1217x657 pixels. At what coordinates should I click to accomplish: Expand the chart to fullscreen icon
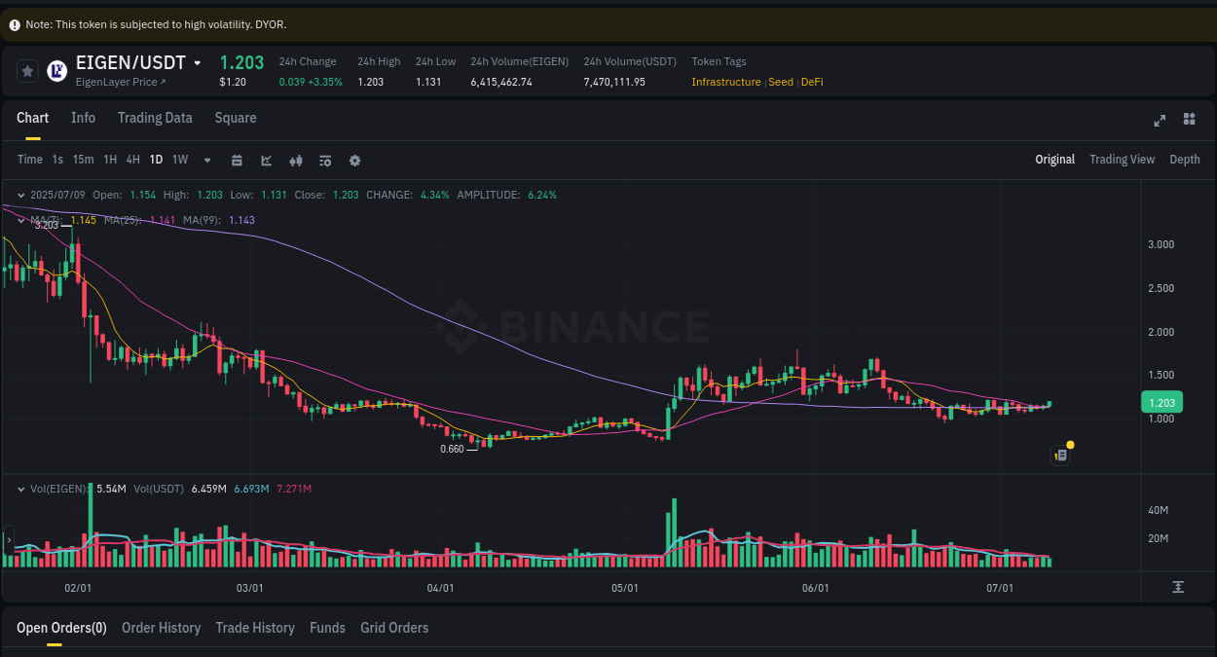[x=1160, y=120]
